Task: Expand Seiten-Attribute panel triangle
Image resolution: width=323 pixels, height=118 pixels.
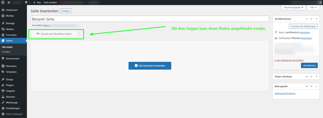Action: tap(317, 77)
